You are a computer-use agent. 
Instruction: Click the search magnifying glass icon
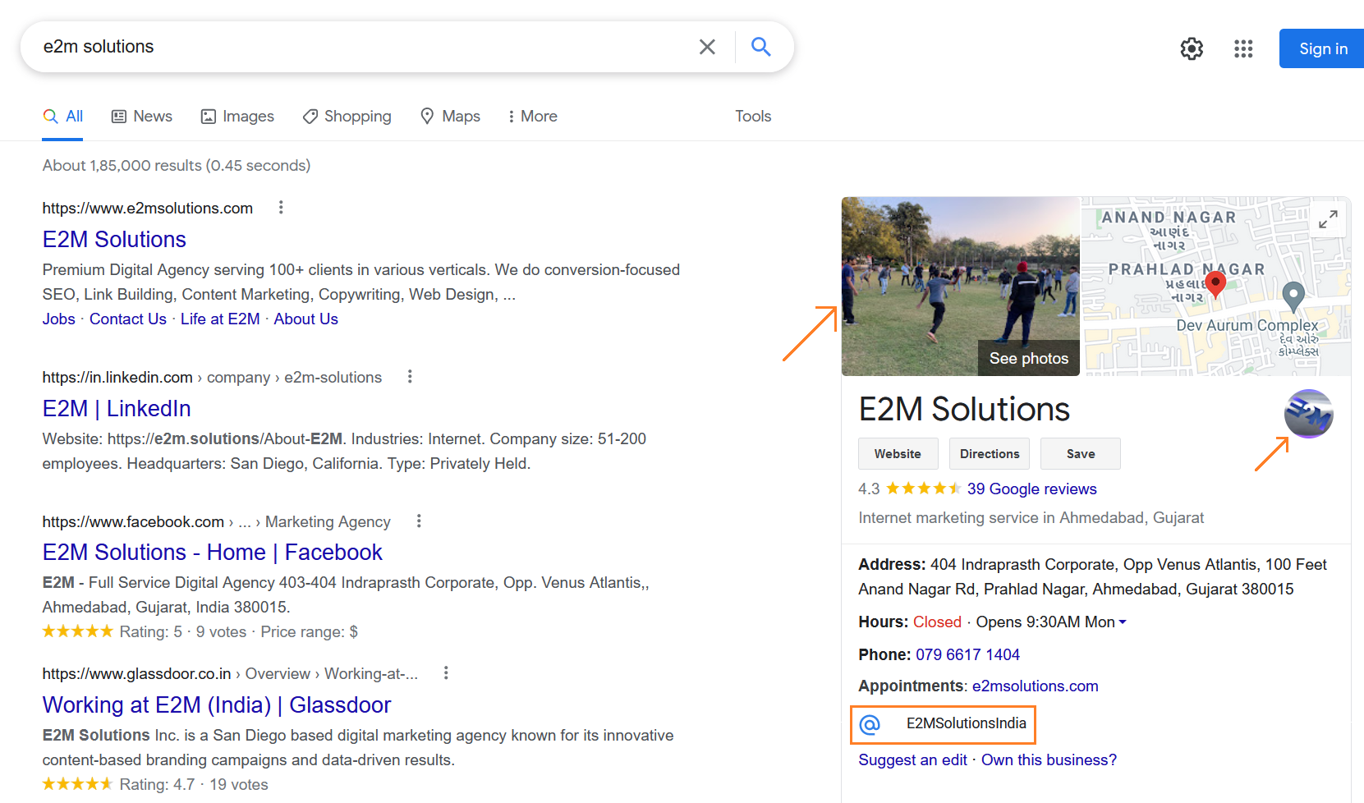pyautogui.click(x=760, y=47)
